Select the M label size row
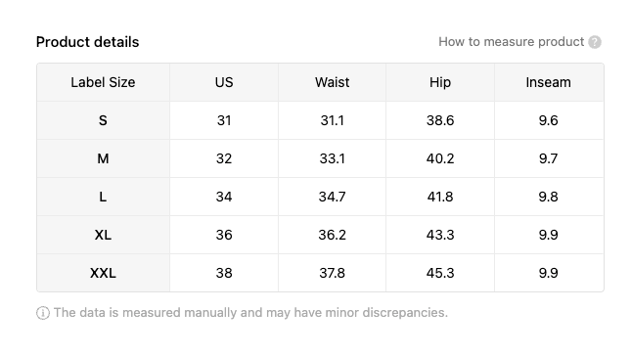Image resolution: width=631 pixels, height=355 pixels. [320, 158]
